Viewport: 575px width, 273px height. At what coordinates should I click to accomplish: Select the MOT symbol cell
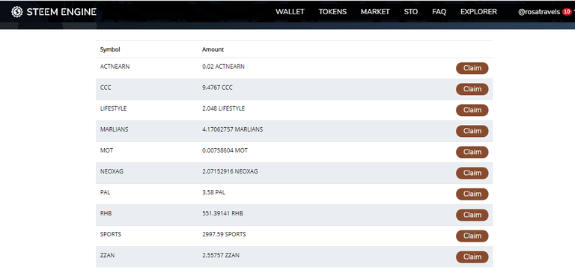click(x=106, y=150)
